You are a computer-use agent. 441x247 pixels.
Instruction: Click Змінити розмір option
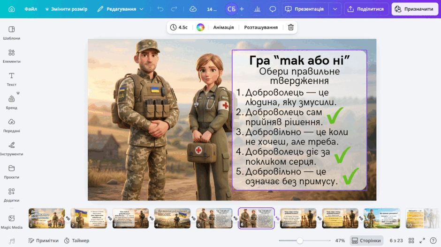[66, 9]
